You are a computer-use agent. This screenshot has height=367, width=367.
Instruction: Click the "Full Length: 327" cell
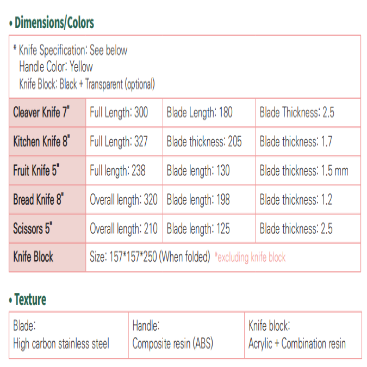pyautogui.click(x=119, y=141)
